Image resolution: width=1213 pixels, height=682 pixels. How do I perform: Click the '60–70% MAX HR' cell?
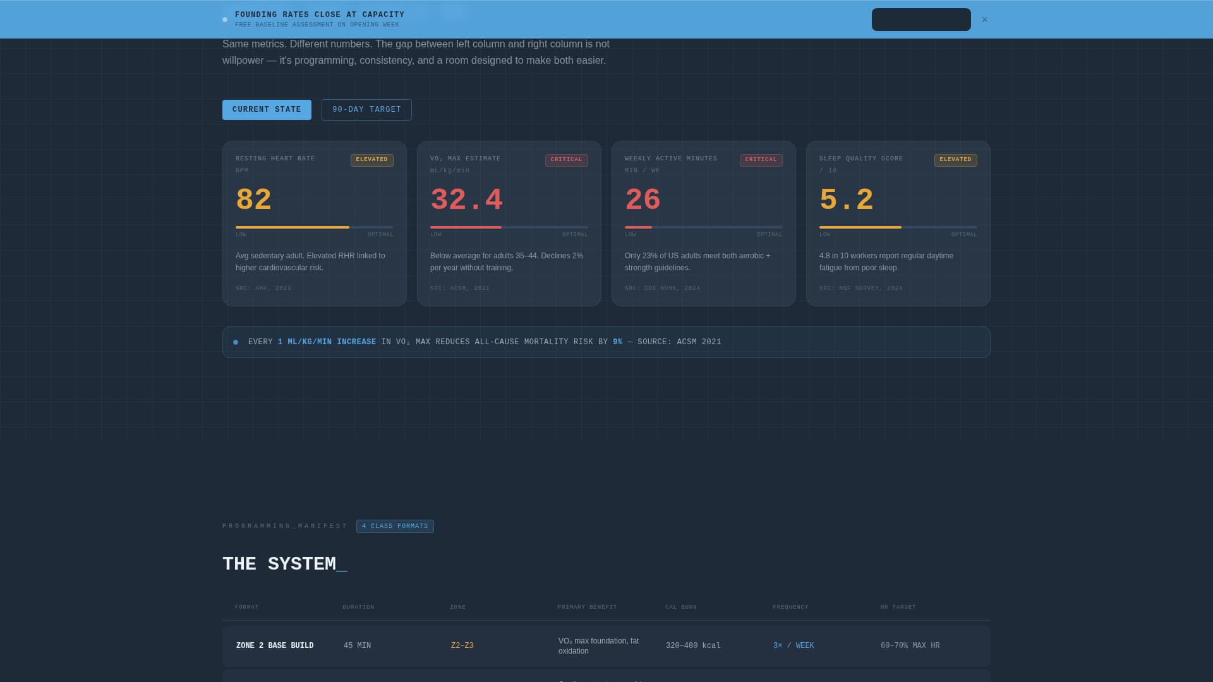pos(910,646)
